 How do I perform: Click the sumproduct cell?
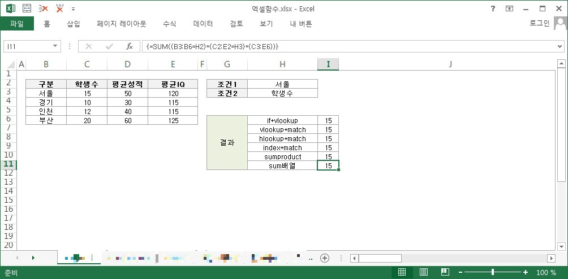pos(282,156)
